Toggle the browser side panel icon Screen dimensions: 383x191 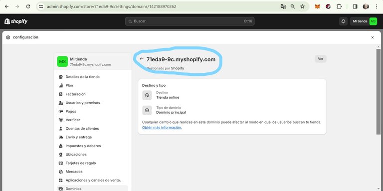tap(355, 6)
